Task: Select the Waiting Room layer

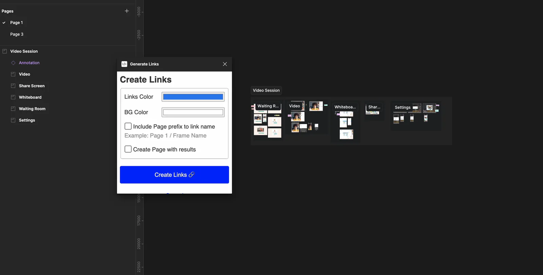Action: pos(32,109)
